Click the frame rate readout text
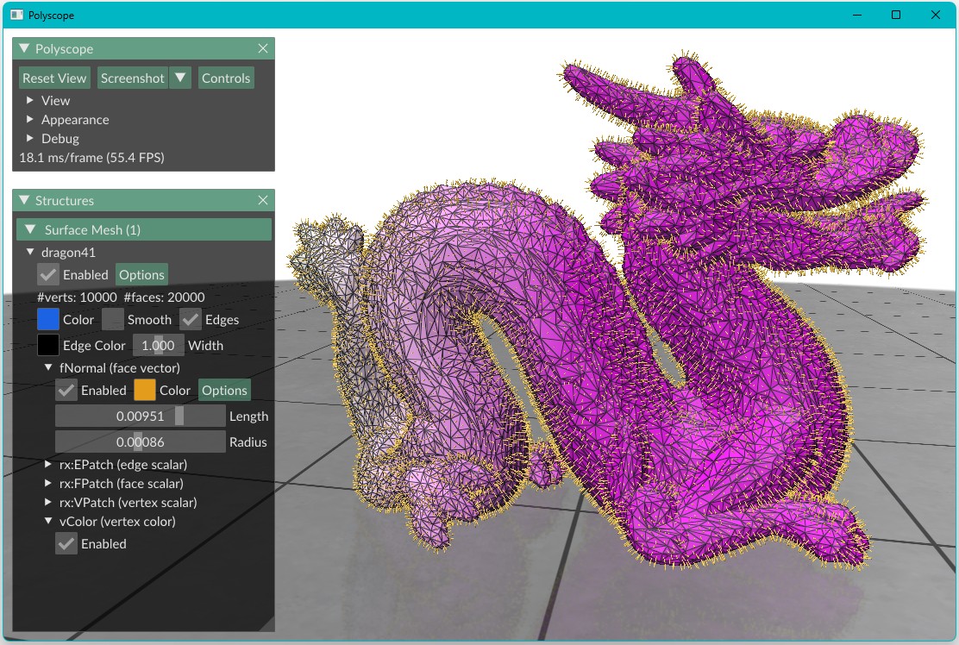The height and width of the screenshot is (645, 959). tap(91, 157)
